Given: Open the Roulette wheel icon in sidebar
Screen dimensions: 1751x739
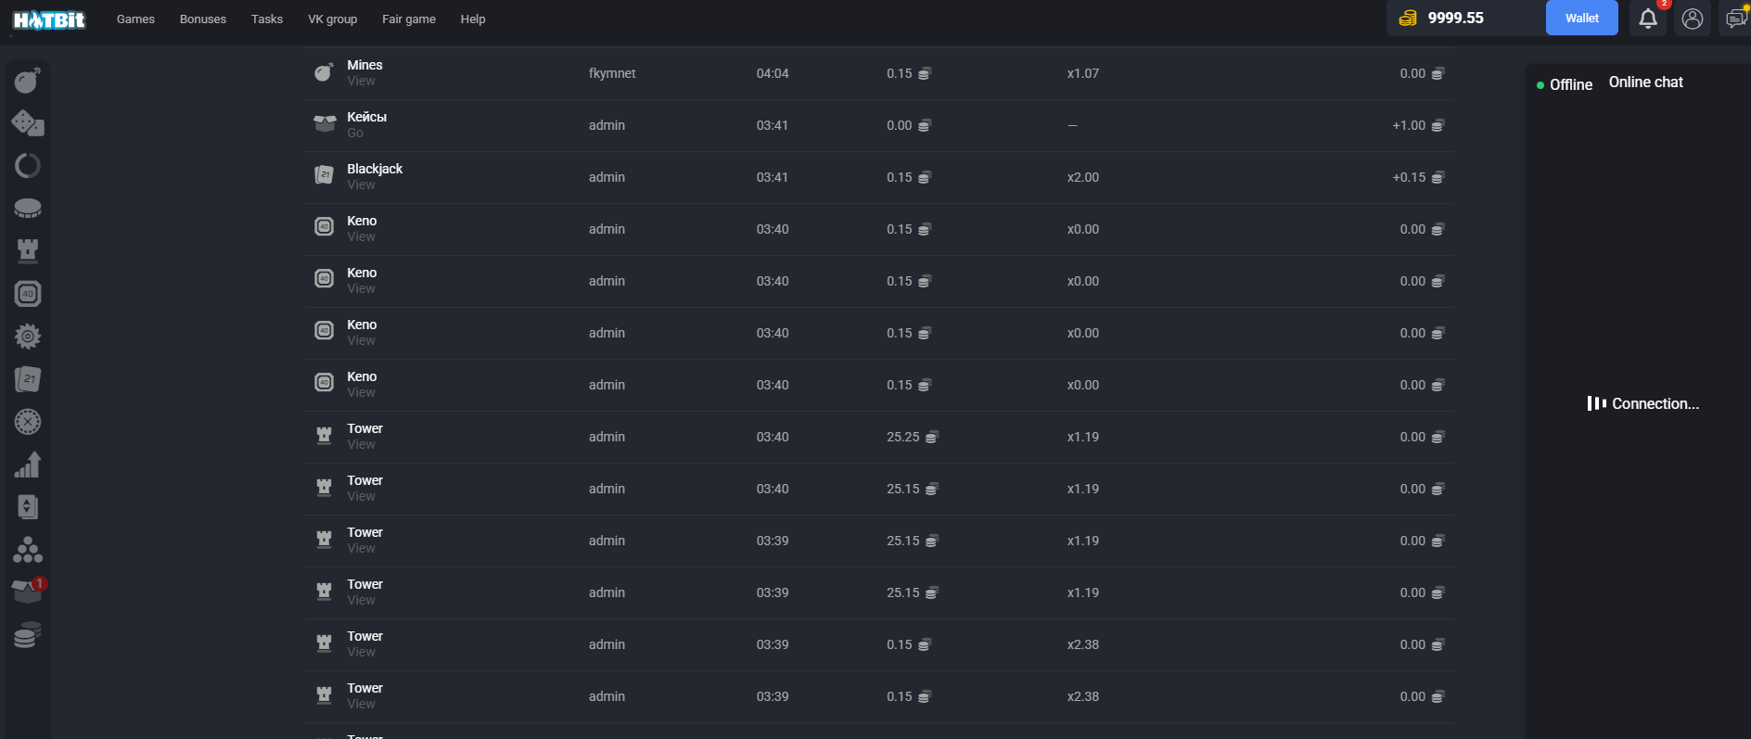Looking at the screenshot, I should [28, 422].
